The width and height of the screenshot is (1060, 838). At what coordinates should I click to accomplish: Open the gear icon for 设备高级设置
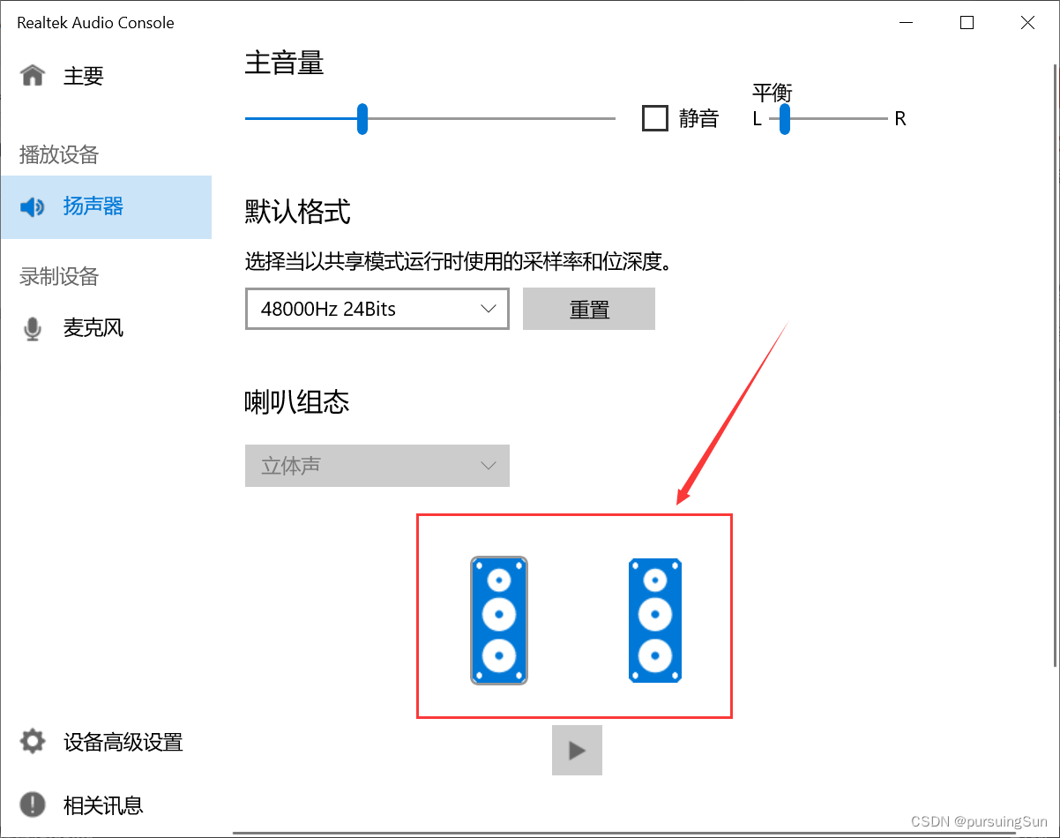(x=33, y=742)
